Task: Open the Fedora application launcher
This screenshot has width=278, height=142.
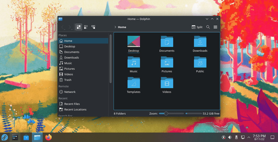Action: click(5, 137)
